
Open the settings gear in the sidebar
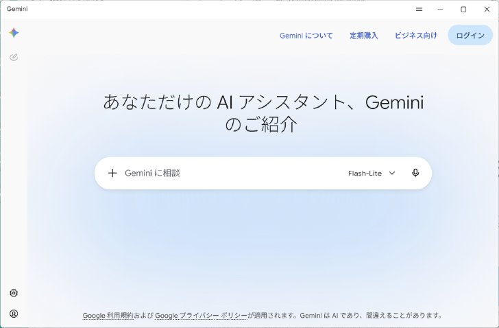coord(14,292)
